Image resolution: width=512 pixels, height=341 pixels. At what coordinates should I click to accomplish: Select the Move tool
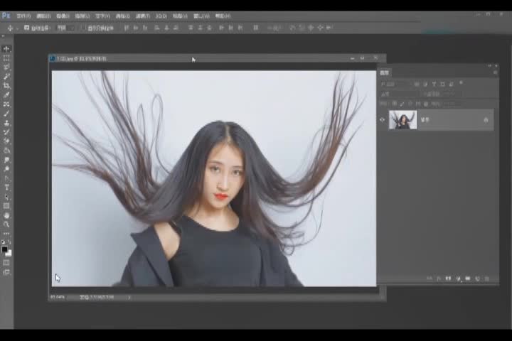click(7, 49)
